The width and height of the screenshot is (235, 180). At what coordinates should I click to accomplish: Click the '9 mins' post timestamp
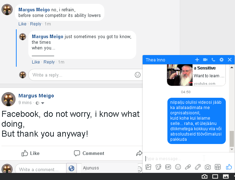pyautogui.click(x=25, y=103)
